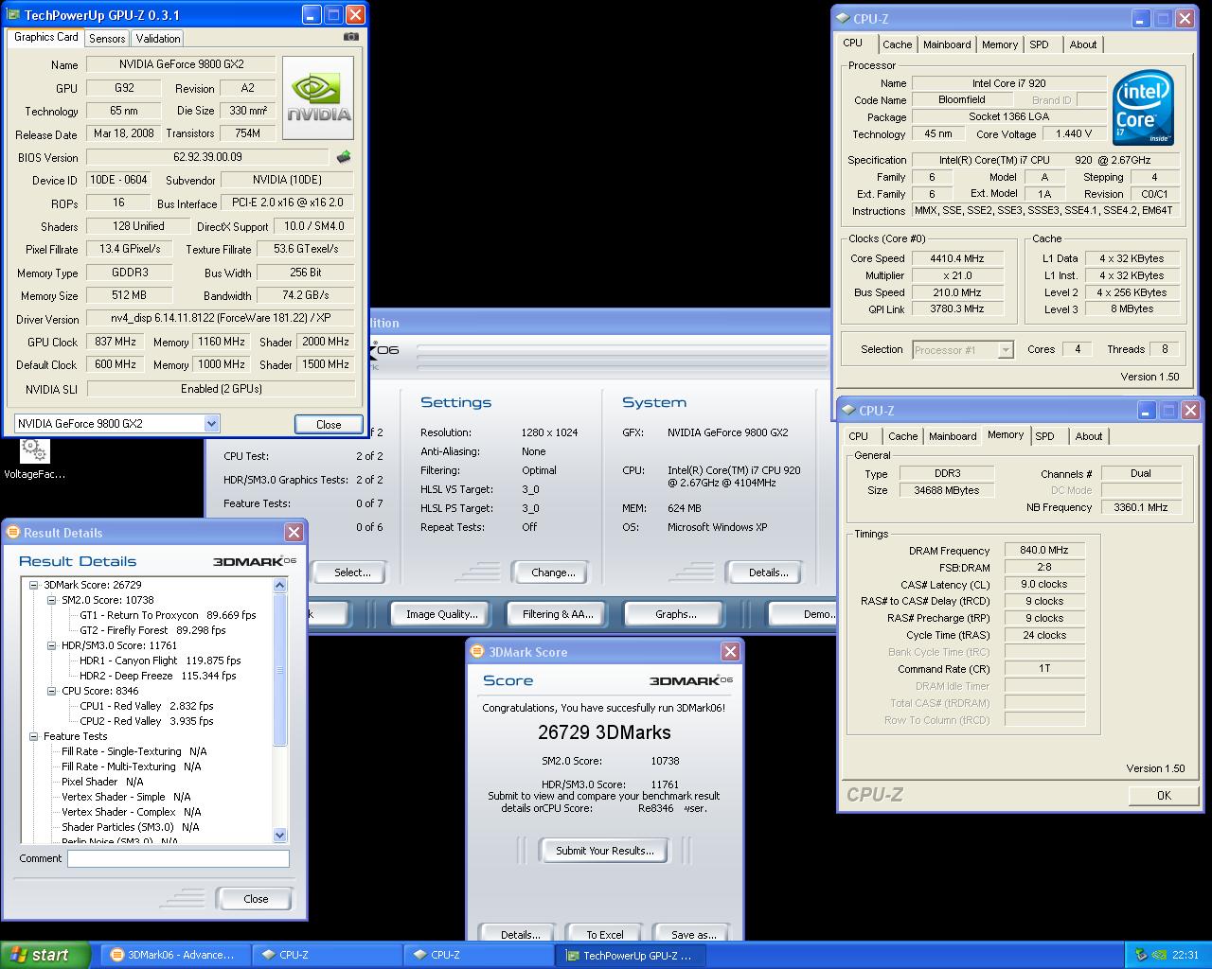Click the GPU name field in GPU-Z

[181, 64]
